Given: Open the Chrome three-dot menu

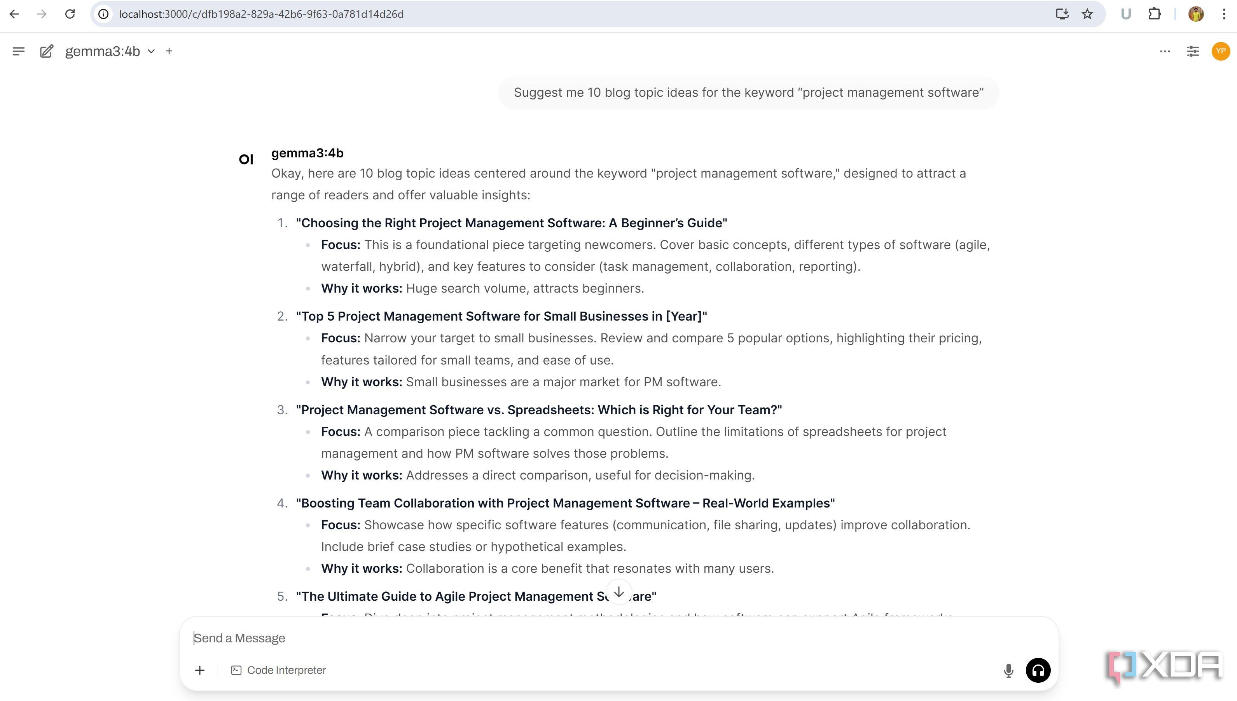Looking at the screenshot, I should pyautogui.click(x=1224, y=14).
